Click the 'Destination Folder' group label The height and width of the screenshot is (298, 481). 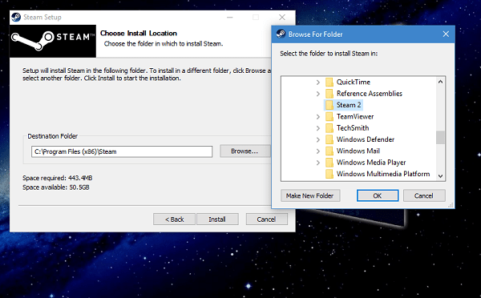pyautogui.click(x=52, y=136)
